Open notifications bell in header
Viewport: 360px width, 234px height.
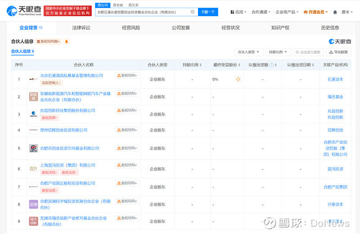click(x=335, y=12)
